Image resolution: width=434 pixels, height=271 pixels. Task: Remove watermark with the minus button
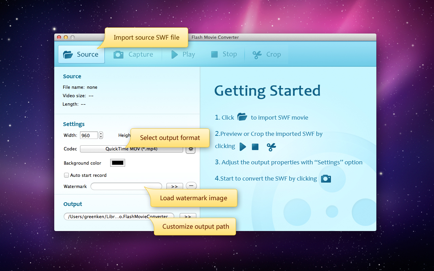coord(191,186)
